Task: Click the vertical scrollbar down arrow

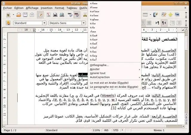Action: (186, 114)
